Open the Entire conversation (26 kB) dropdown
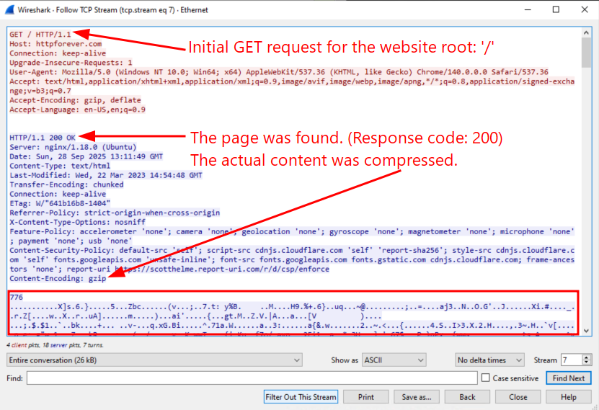The image size is (599, 410). pyautogui.click(x=154, y=360)
